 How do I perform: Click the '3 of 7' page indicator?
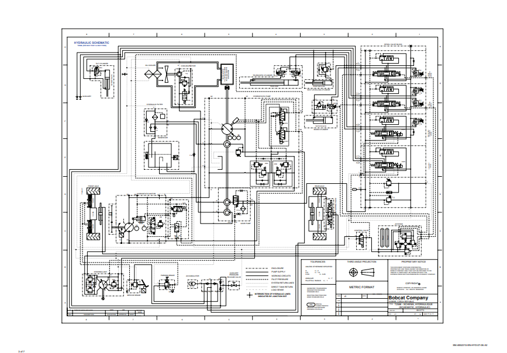click(21, 351)
